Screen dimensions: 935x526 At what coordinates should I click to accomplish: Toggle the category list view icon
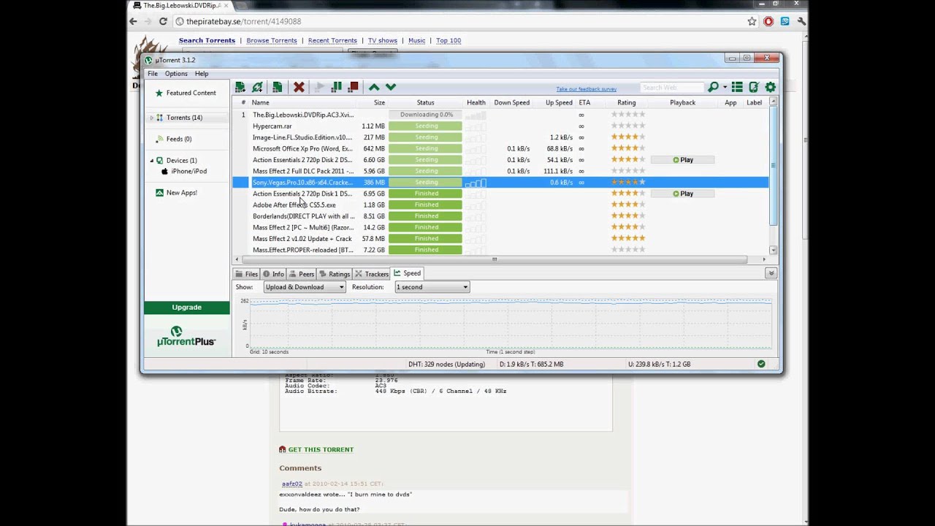737,87
